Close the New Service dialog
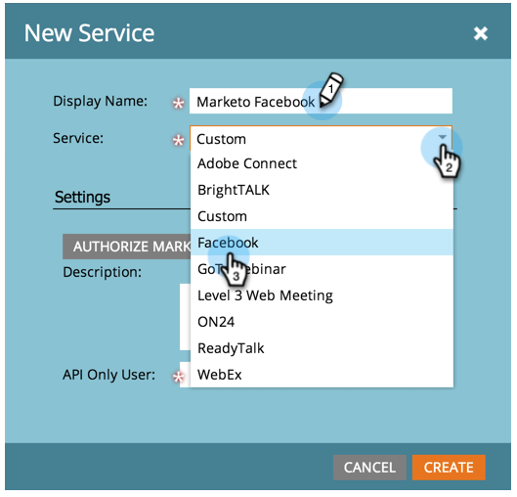The height and width of the screenshot is (497, 517). (x=480, y=33)
